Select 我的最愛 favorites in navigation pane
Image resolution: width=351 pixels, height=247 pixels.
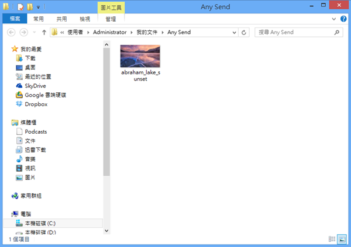pos(31,49)
